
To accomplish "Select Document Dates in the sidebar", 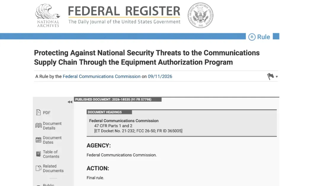I will click(x=52, y=140).
